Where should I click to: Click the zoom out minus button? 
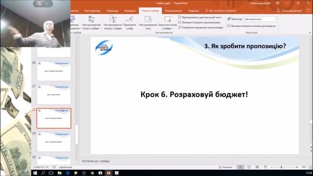[271, 167]
